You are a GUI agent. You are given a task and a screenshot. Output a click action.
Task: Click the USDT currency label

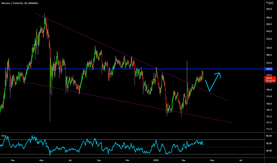point(270,3)
